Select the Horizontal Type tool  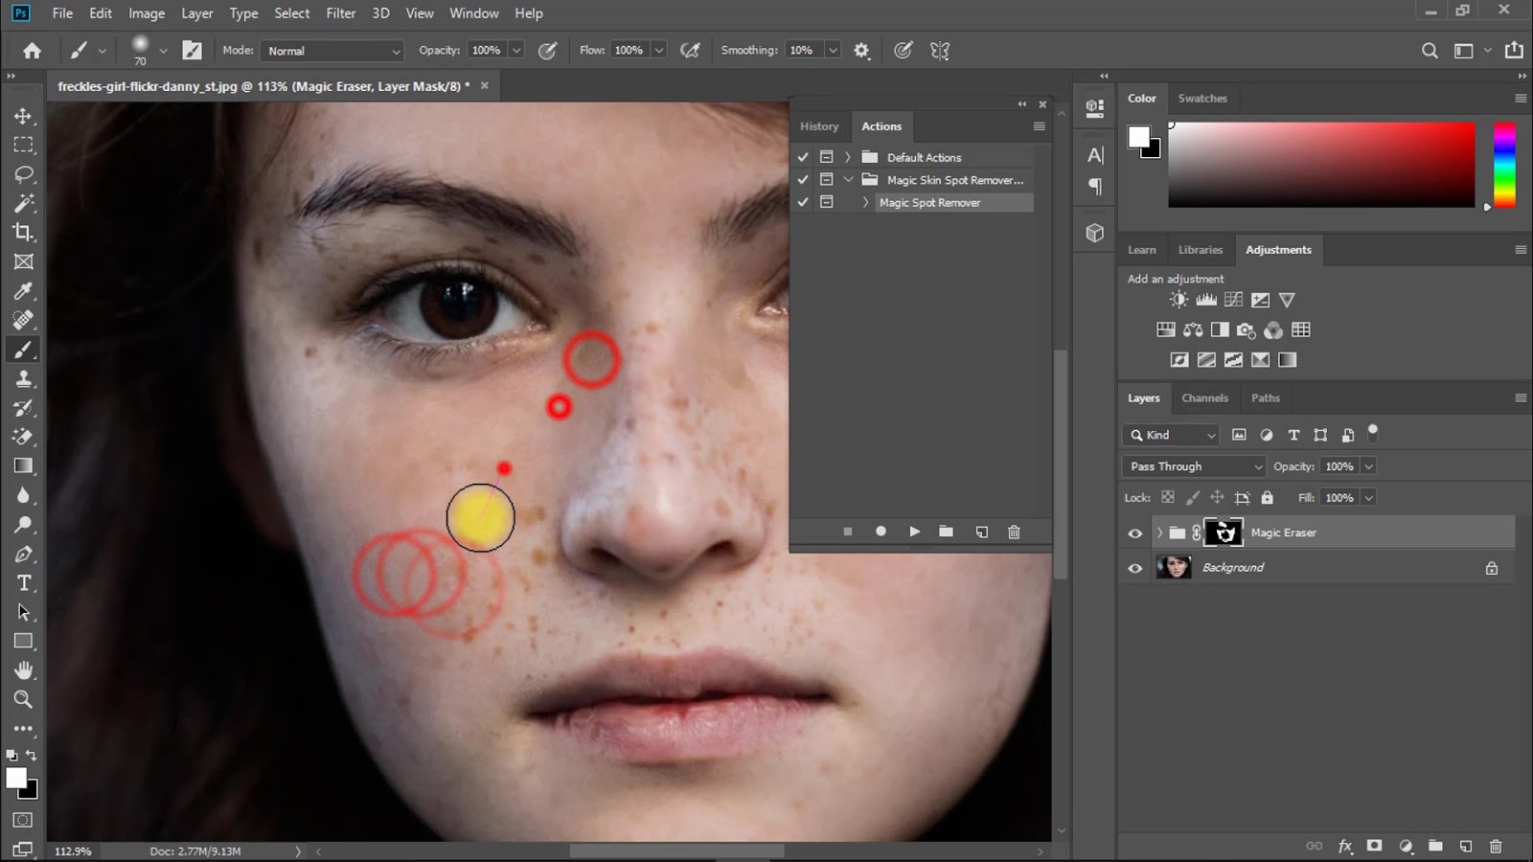coord(24,583)
